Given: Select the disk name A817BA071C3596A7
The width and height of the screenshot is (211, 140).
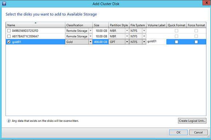Looking at the screenshot, I should point(25,36).
